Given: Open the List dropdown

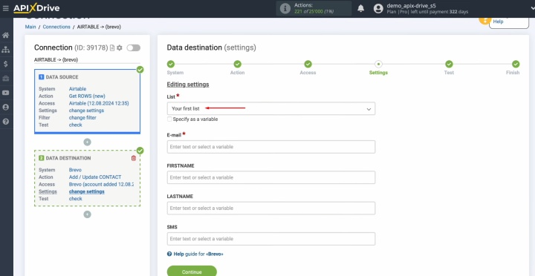Looking at the screenshot, I should pyautogui.click(x=271, y=109).
